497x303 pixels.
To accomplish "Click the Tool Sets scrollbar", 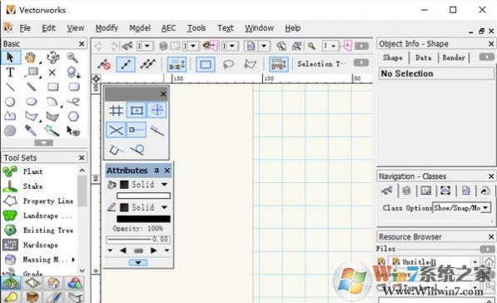I will (x=82, y=191).
